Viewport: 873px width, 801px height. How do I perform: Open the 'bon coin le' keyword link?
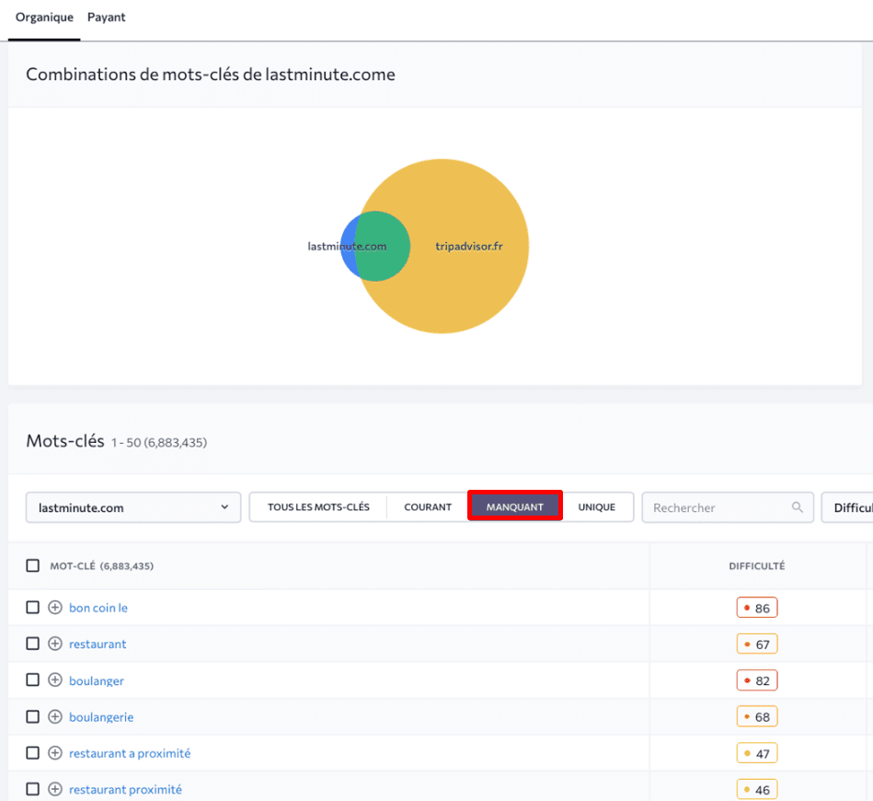point(98,608)
